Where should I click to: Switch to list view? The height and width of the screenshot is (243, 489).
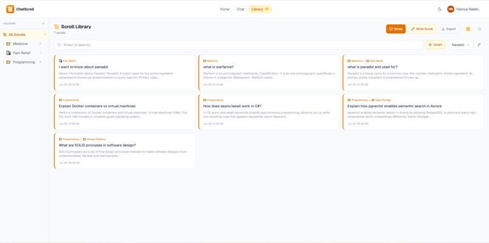[479, 29]
